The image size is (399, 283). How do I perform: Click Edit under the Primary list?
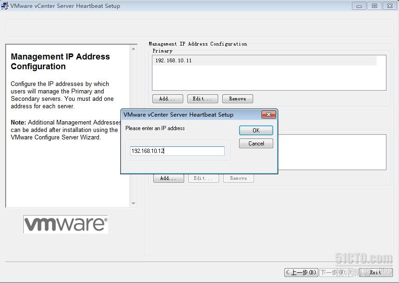[x=203, y=99]
